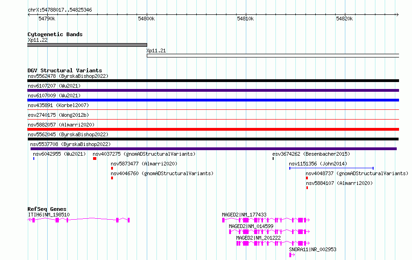Click the SNORA11|NR_002953 gene label
412x260 pixels.
(312, 249)
